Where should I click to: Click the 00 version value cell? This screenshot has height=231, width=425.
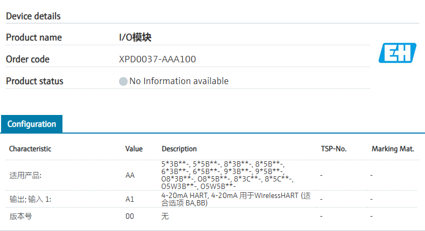click(130, 217)
